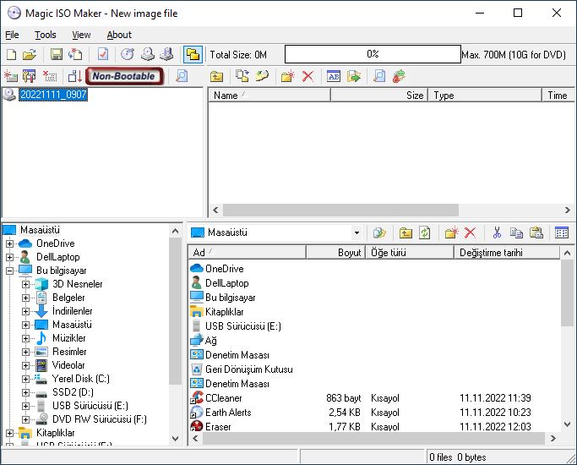Click the remove boot image icon

[x=50, y=76]
